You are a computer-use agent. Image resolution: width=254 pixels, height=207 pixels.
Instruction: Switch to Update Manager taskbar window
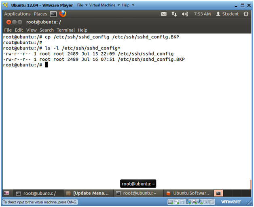[x=89, y=193]
